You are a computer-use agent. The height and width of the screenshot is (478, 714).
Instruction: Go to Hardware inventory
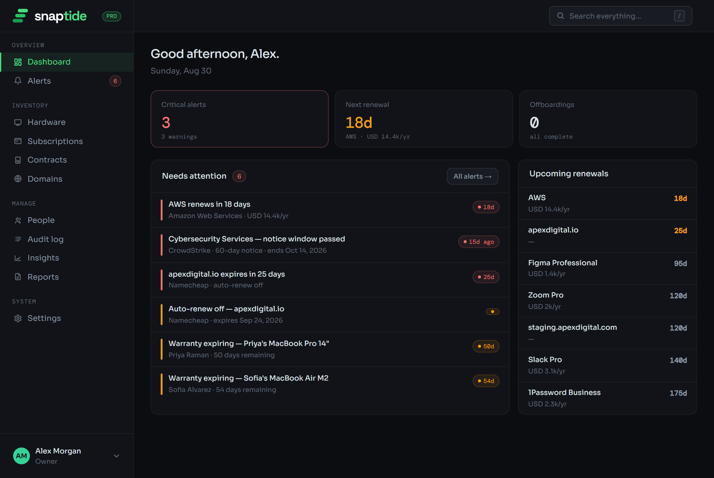[x=67, y=122]
